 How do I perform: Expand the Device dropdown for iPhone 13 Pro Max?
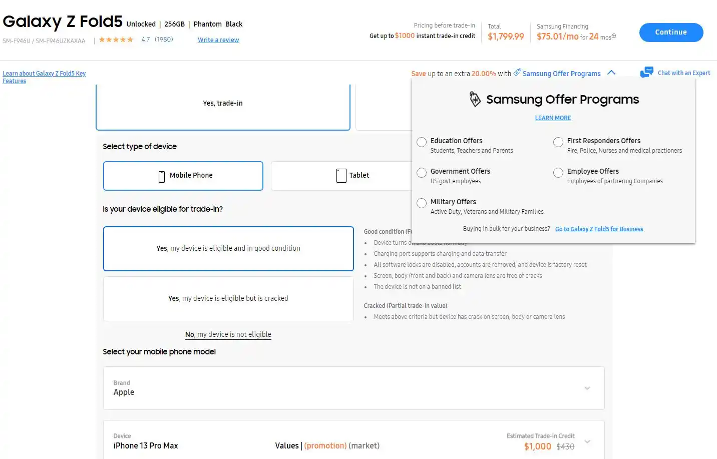[x=587, y=441]
